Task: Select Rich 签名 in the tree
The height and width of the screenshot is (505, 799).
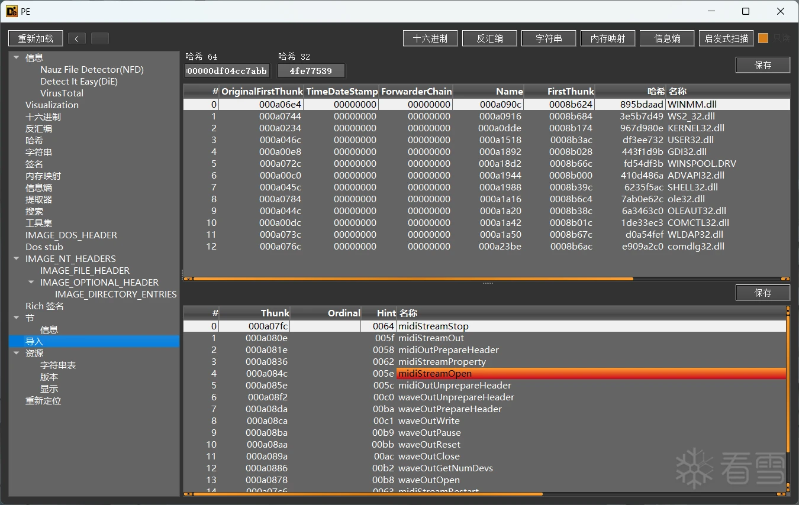Action: click(x=44, y=306)
